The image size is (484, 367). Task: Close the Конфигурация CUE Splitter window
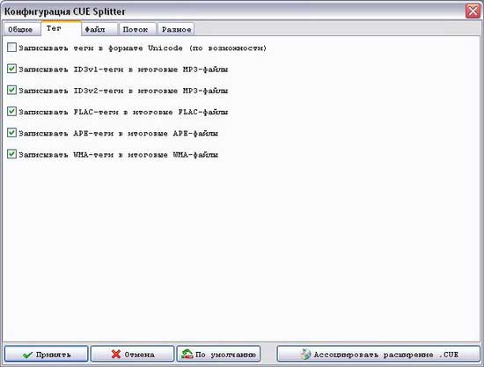coord(473,11)
